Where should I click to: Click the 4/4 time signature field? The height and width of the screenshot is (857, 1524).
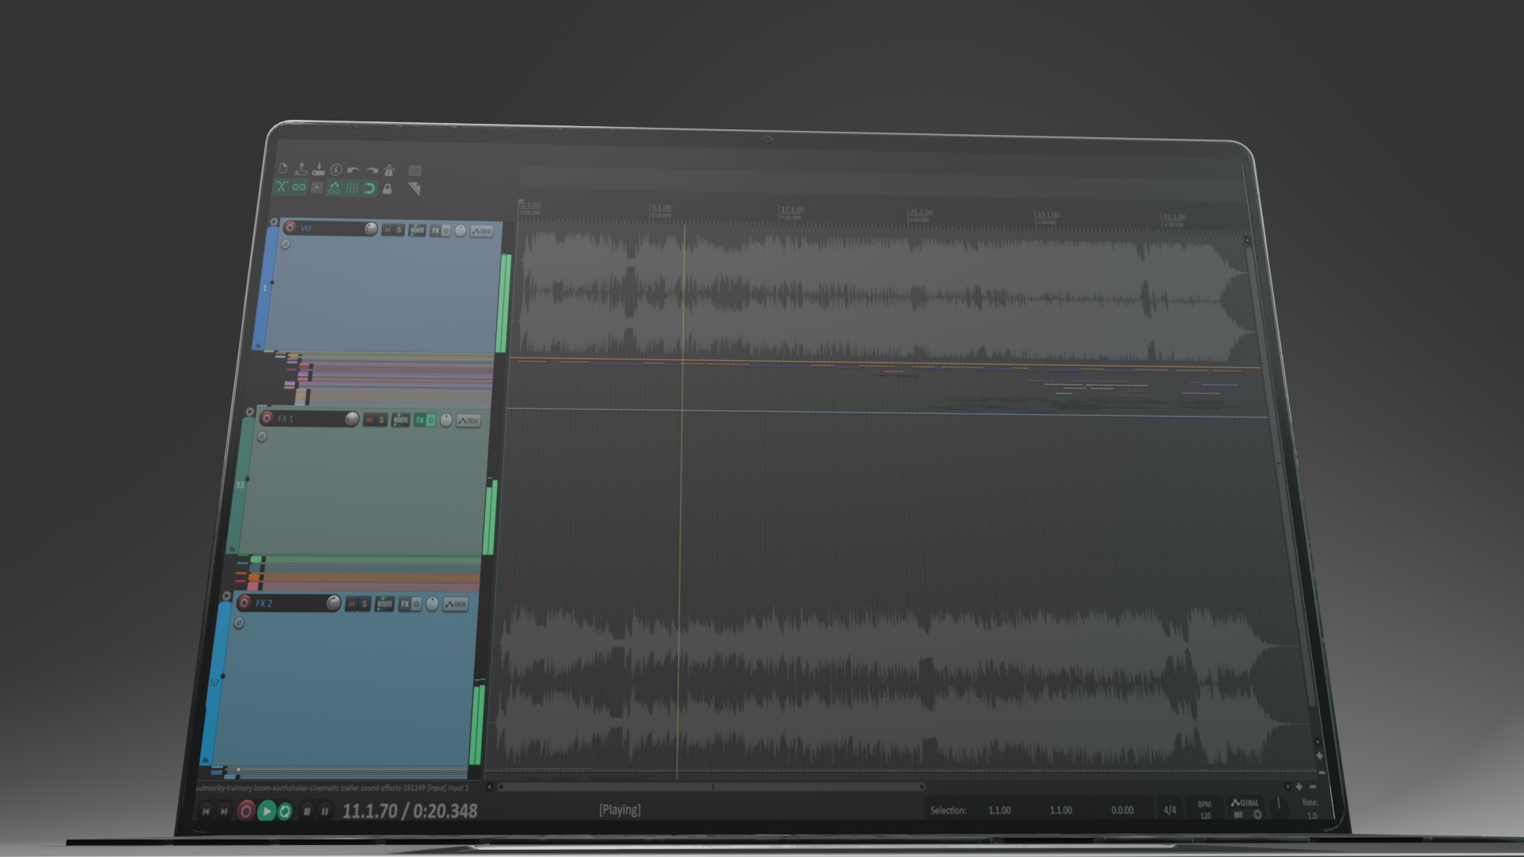click(1170, 810)
